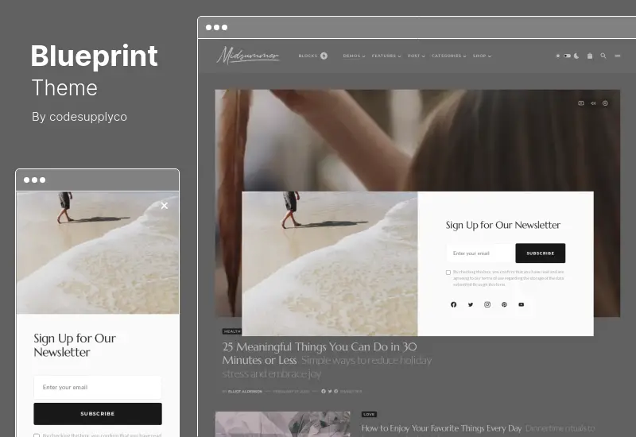Viewport: 636px width, 437px height.
Task: Open Pinterest from the newsletter popup
Action: [504, 304]
